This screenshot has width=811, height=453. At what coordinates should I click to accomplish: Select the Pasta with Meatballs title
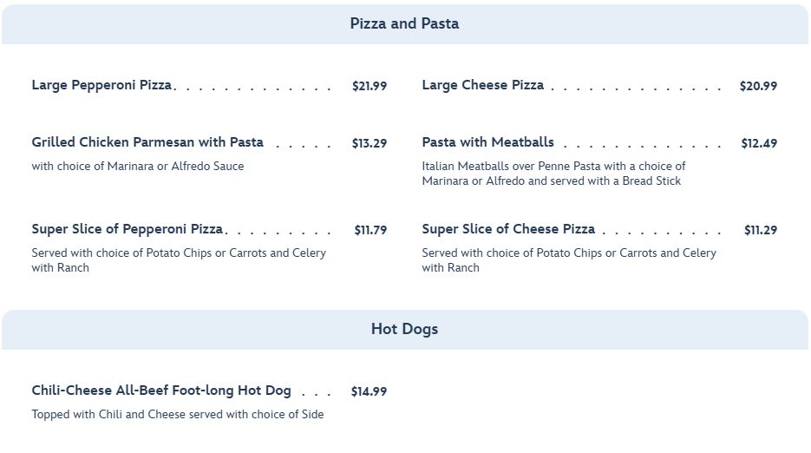point(487,142)
